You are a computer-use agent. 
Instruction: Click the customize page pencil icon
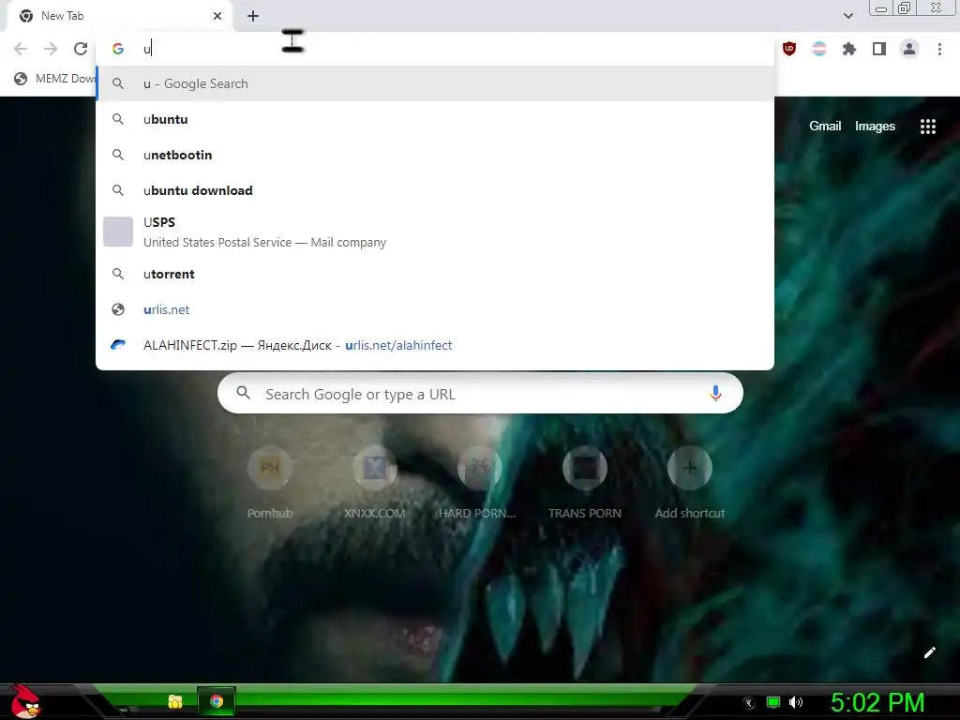pos(929,652)
